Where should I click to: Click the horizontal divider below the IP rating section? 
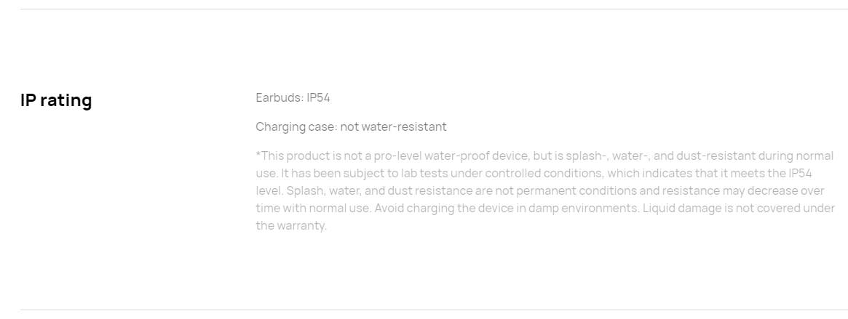coord(435,310)
